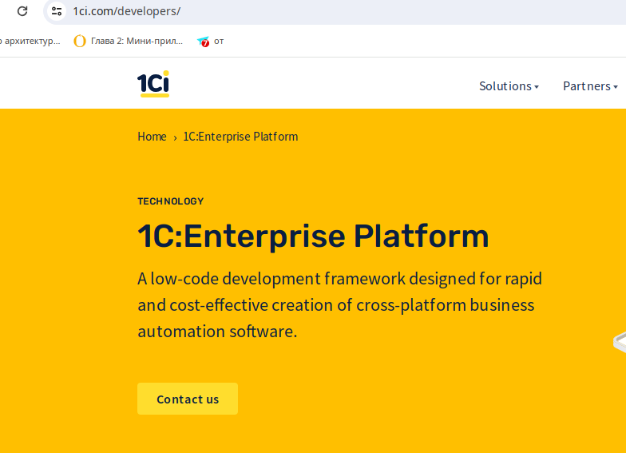Click the 1Ci logo in the header
Screen dimensions: 626x453
pyautogui.click(x=153, y=84)
